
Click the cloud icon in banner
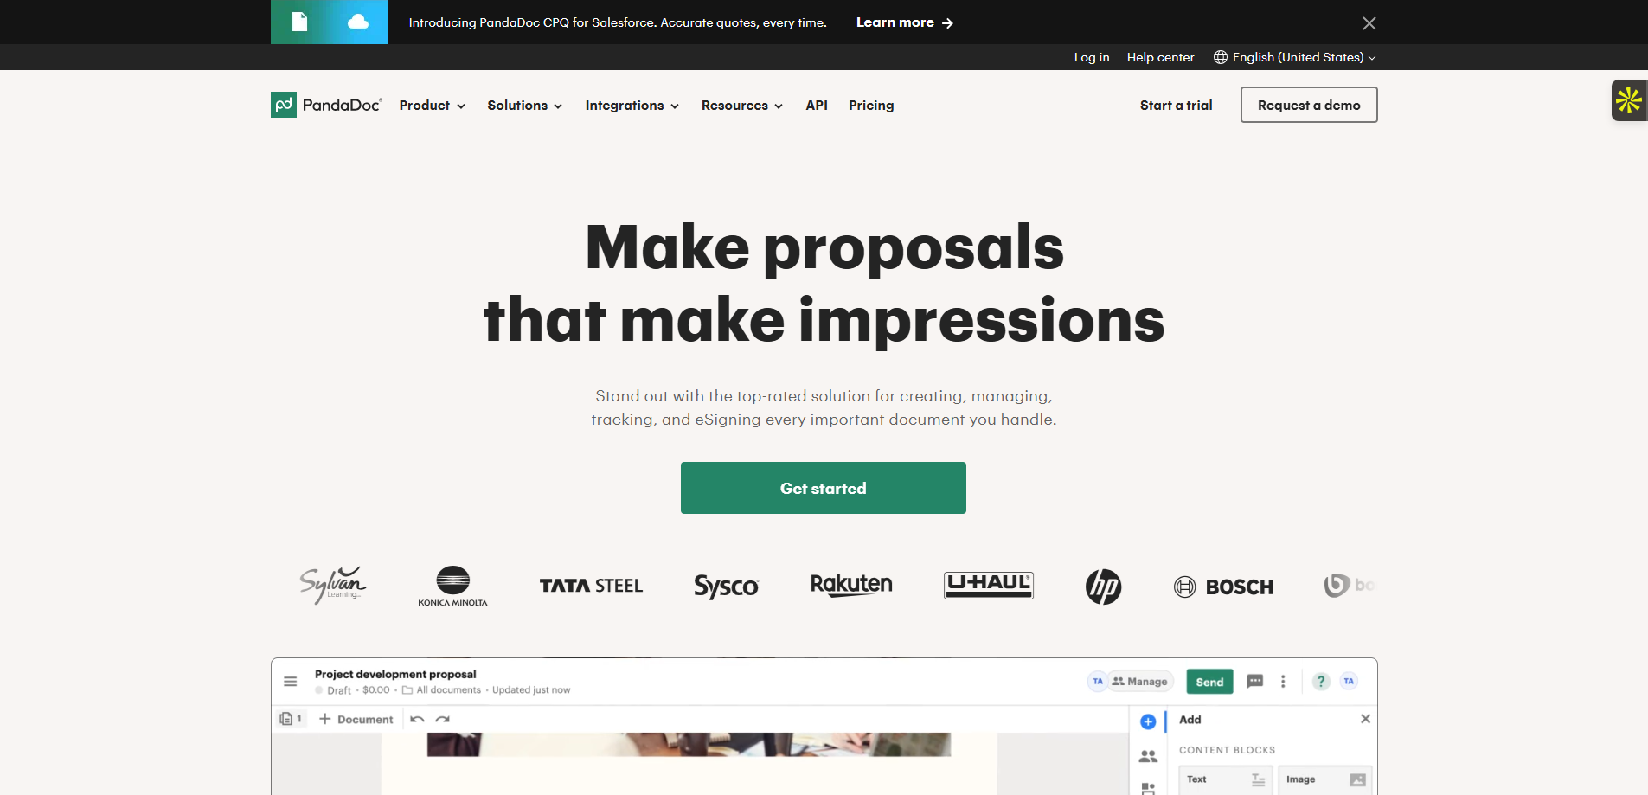pos(358,22)
